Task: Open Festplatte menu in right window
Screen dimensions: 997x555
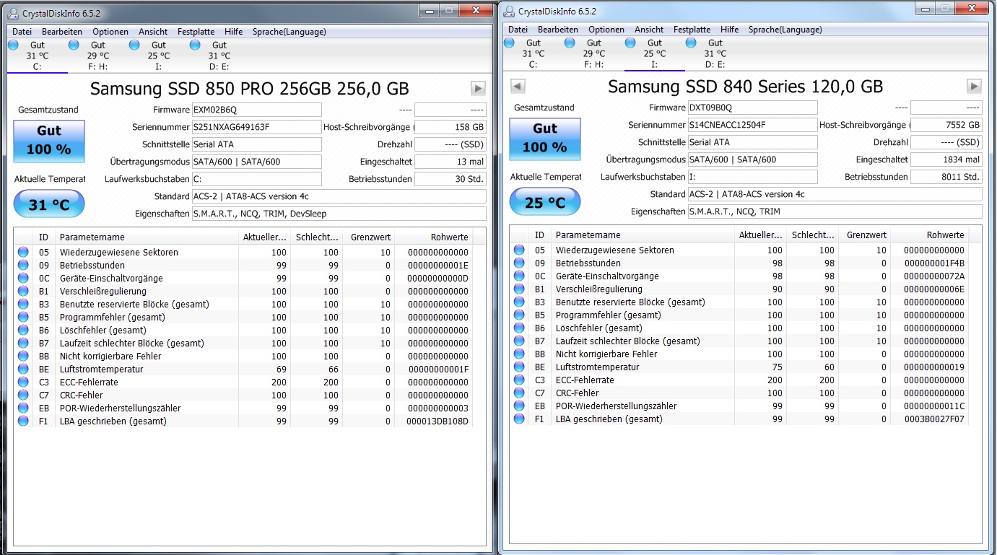Action: point(692,30)
